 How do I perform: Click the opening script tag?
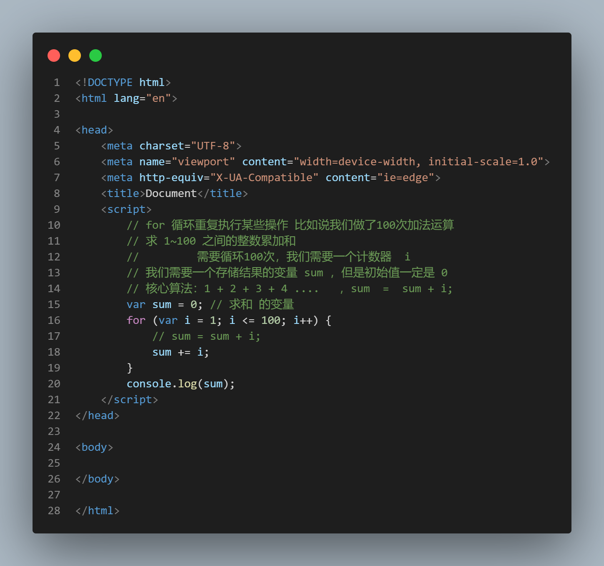pyautogui.click(x=126, y=210)
